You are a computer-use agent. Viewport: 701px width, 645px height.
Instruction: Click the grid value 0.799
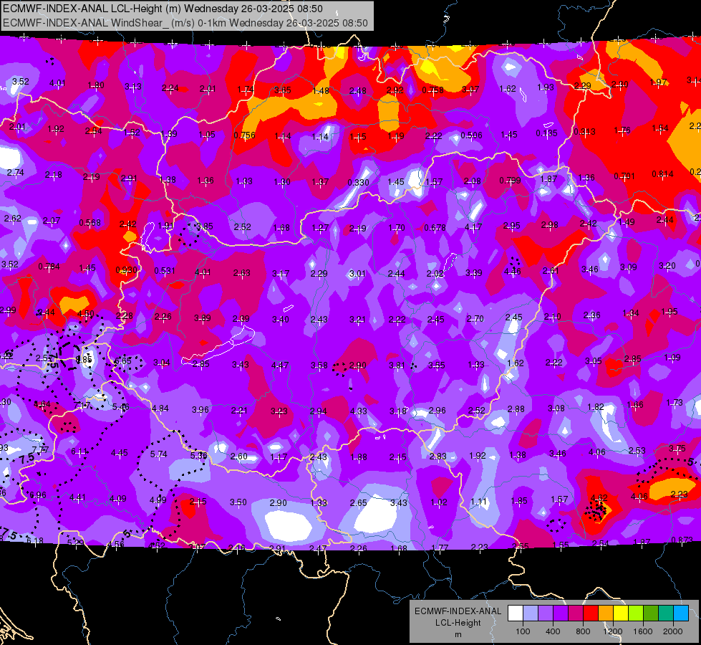tap(510, 181)
